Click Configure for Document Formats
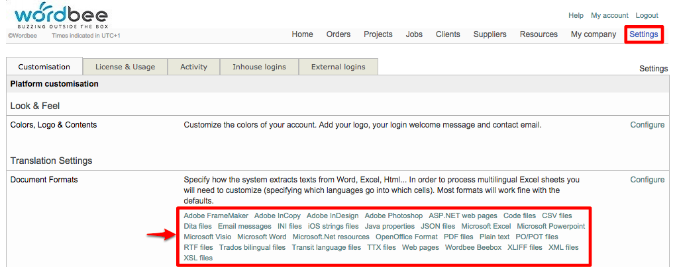Viewport: 675px width, 267px height. click(x=647, y=180)
